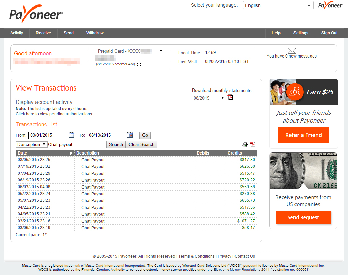Click Sign Out in the navigation bar
Screen dimensions: 348x275
click(329, 33)
